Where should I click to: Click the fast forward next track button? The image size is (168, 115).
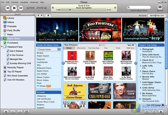point(21,8)
